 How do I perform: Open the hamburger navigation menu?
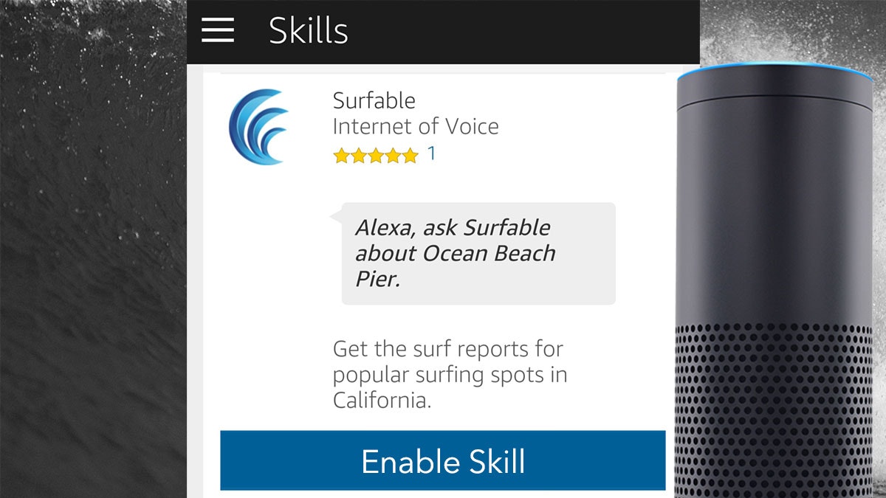pyautogui.click(x=216, y=30)
